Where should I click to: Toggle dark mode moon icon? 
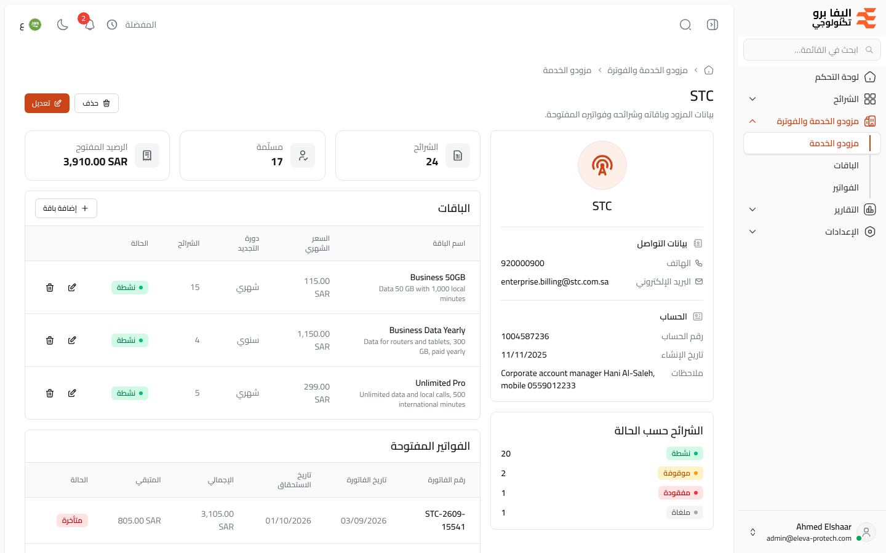62,25
